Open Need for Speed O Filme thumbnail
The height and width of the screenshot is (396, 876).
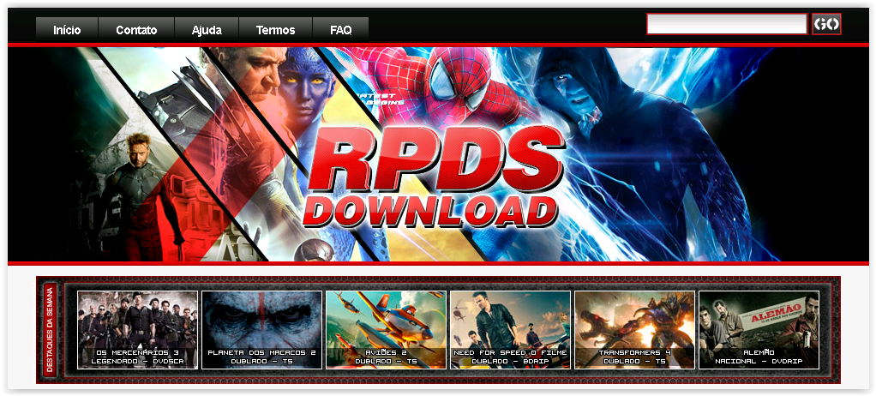click(x=511, y=329)
